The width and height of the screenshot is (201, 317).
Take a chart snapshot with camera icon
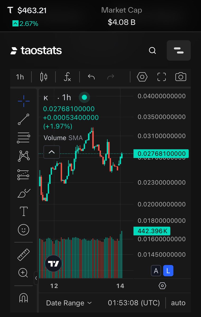[181, 77]
